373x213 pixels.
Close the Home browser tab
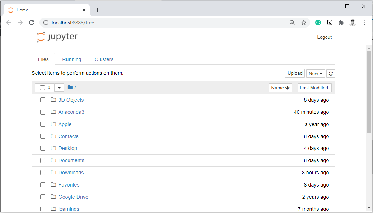point(84,10)
